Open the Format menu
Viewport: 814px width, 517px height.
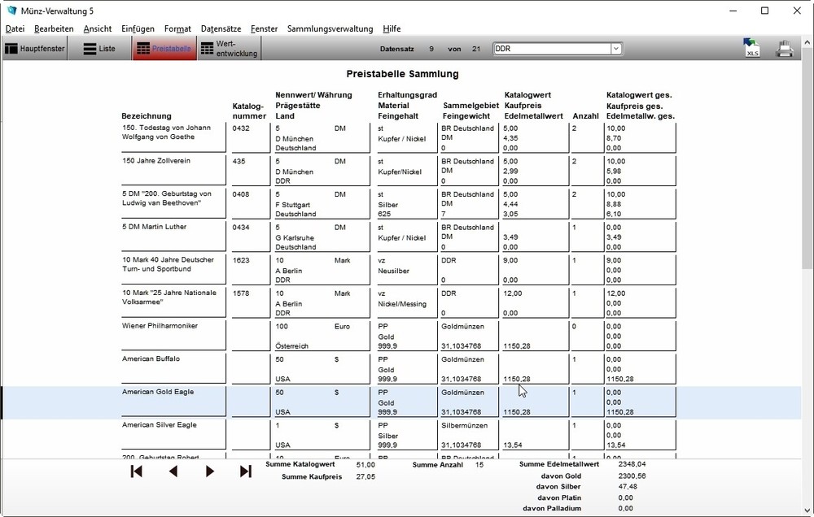click(x=177, y=28)
